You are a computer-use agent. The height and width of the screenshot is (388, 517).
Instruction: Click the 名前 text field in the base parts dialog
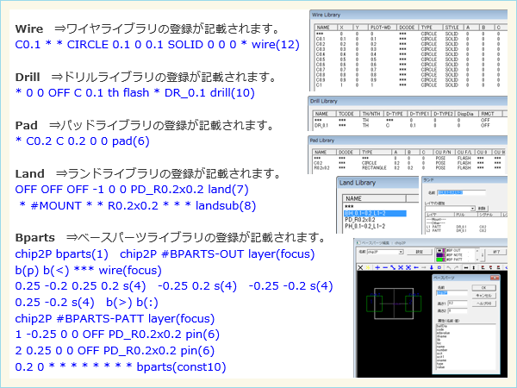click(x=452, y=293)
